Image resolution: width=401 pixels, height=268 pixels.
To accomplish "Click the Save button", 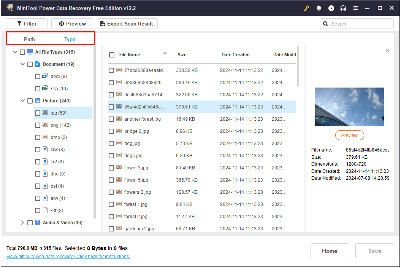I will pyautogui.click(x=375, y=251).
